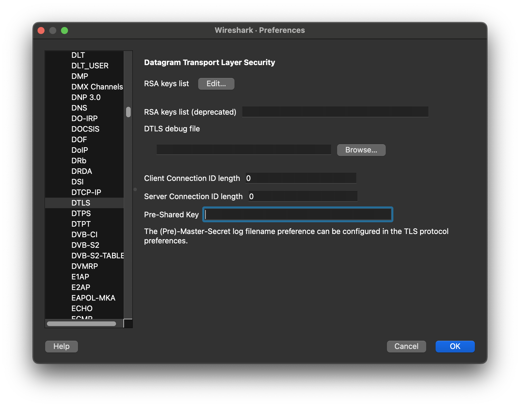The width and height of the screenshot is (520, 407).
Task: Open Help for preferences
Action: click(x=62, y=347)
